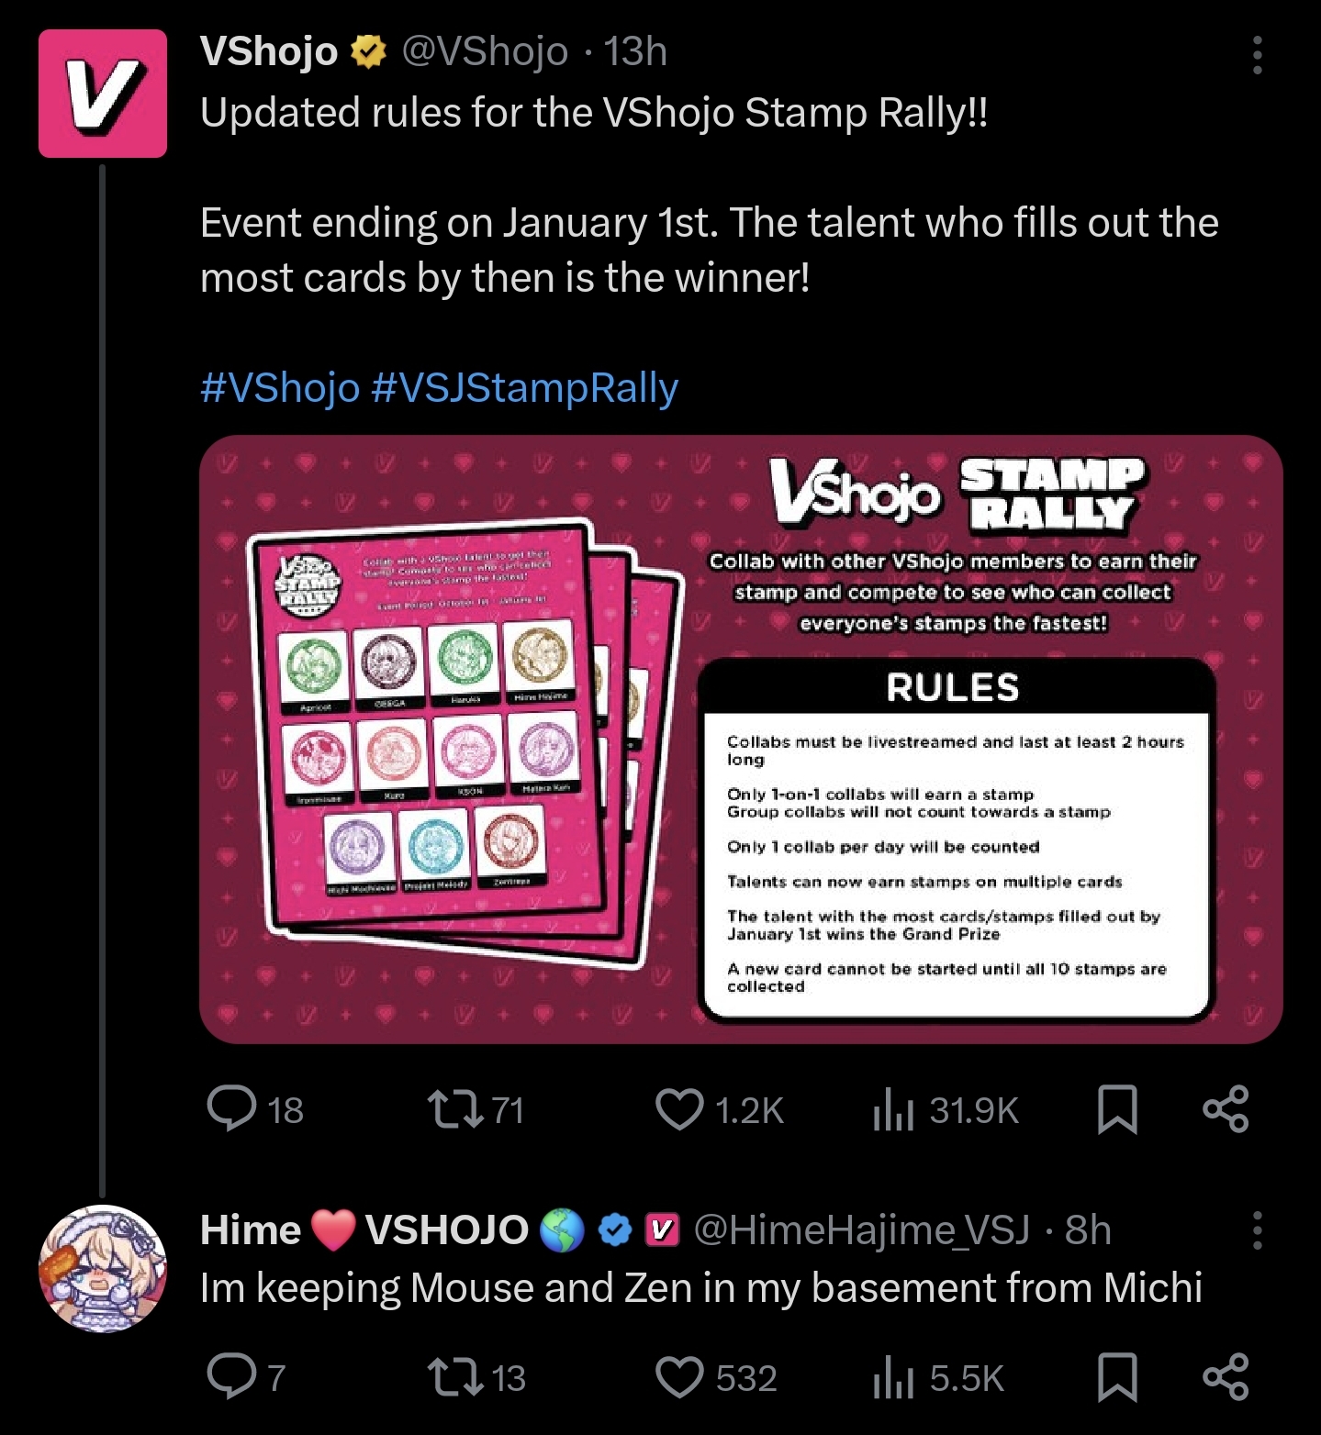This screenshot has height=1435, width=1321.
Task: Open the @HimeHajime_VSJ handle
Action: pyautogui.click(x=861, y=1229)
